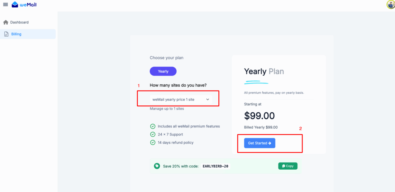Click the Yearly Plan heading
This screenshot has height=192, width=395.
tap(264, 71)
